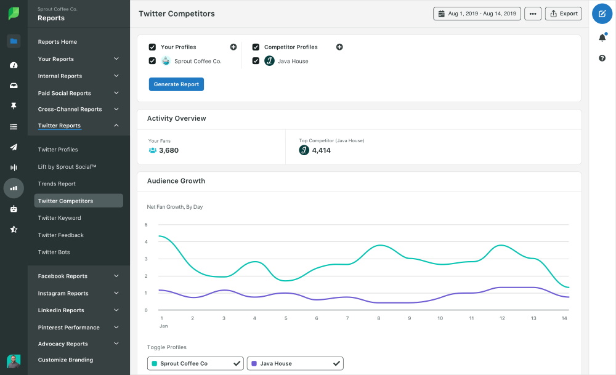
Task: Open the Twitter Keyword report
Action: point(59,218)
